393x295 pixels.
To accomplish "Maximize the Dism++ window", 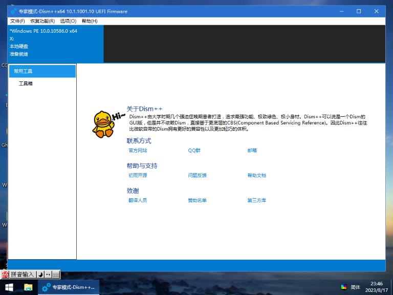I will [359, 11].
